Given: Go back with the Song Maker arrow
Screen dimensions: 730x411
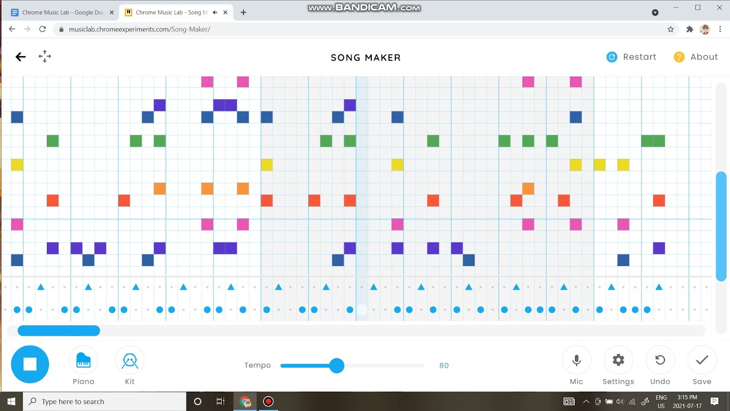Looking at the screenshot, I should (21, 57).
